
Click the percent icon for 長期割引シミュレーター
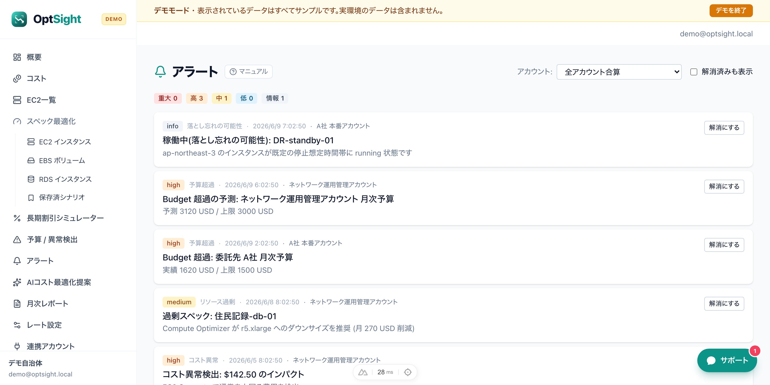[17, 218]
